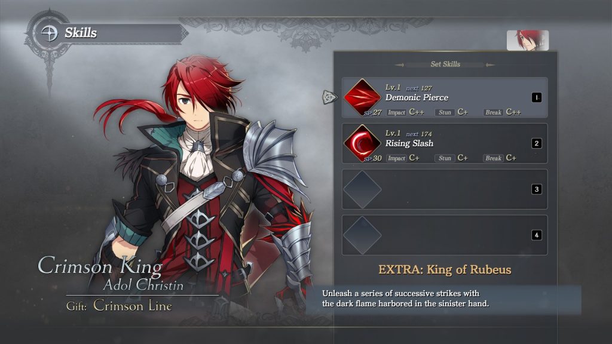The width and height of the screenshot is (612, 344).
Task: Click the Rising Slash skill name
Action: pos(409,143)
